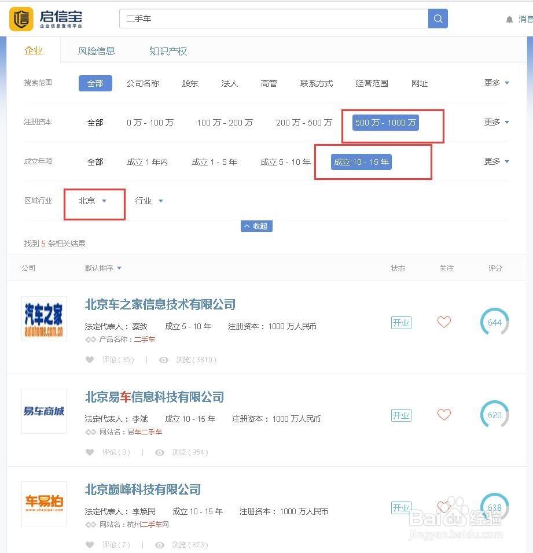Select 全部 under 搜索范围
This screenshot has width=533, height=553.
coord(95,83)
